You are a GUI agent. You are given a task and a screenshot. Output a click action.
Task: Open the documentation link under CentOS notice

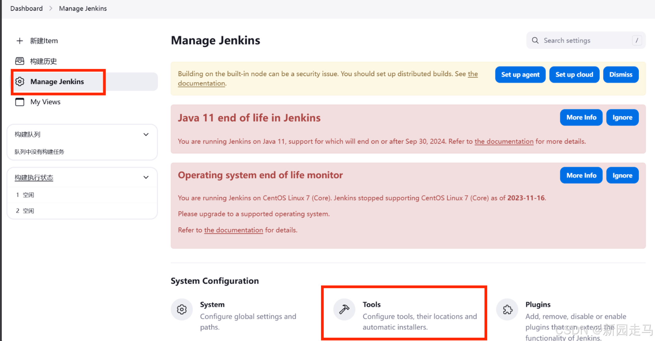(234, 230)
